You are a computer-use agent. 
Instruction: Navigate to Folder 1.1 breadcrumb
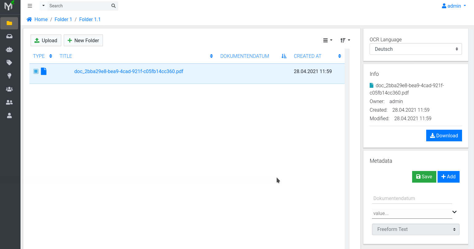[90, 19]
